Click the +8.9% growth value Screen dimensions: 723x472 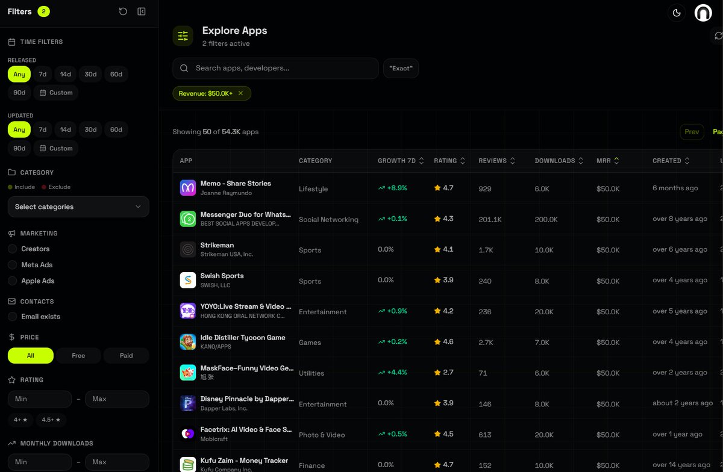pyautogui.click(x=392, y=188)
